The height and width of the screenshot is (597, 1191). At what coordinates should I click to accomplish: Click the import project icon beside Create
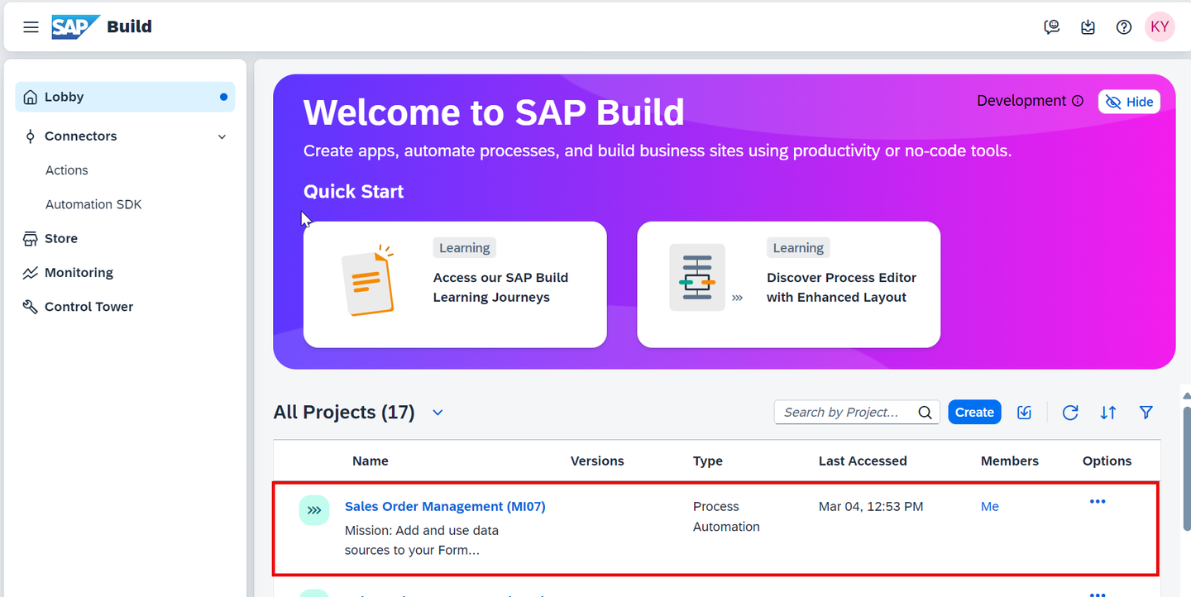[x=1025, y=413]
